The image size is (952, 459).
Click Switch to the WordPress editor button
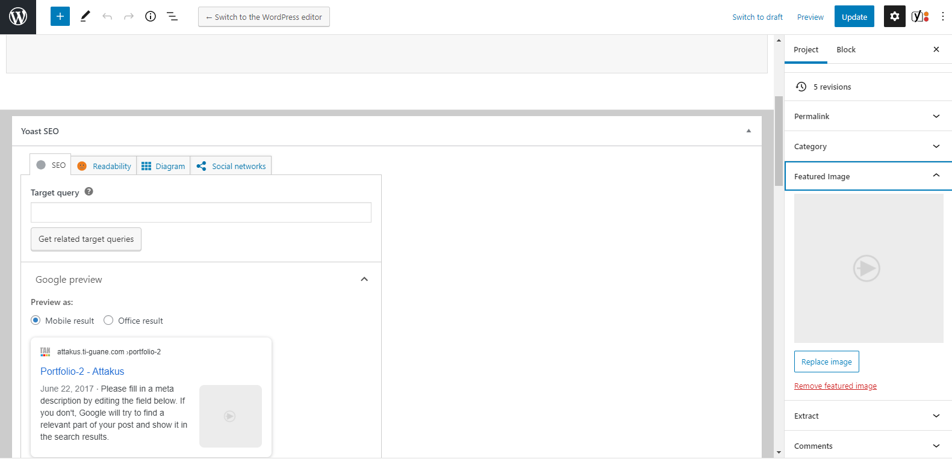(x=264, y=17)
